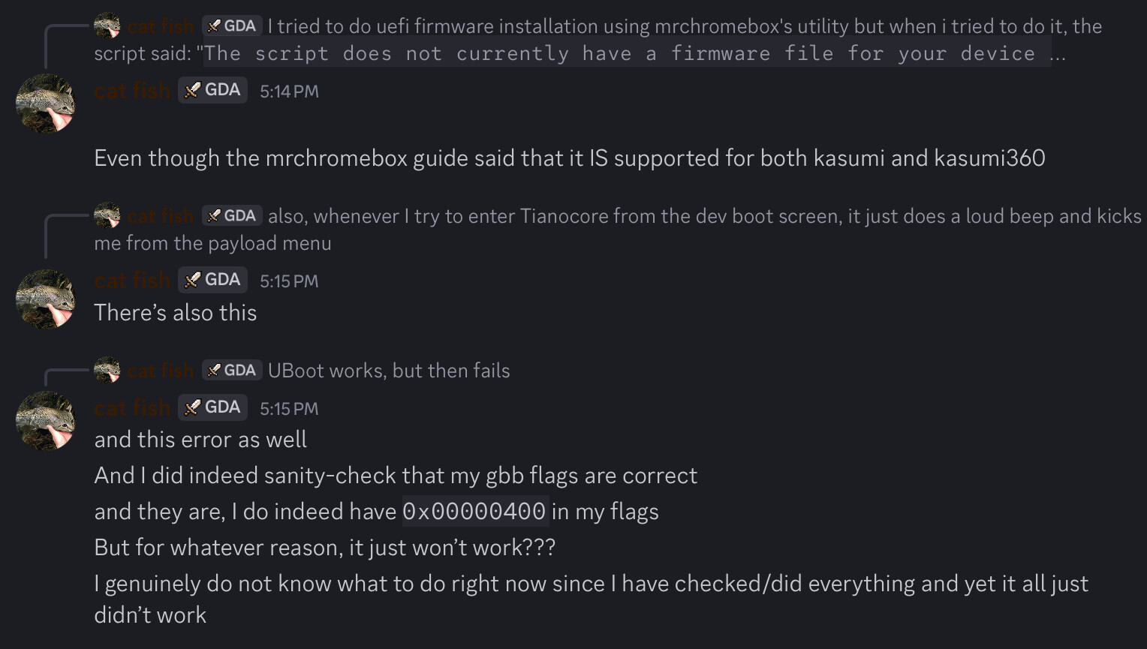Viewport: 1147px width, 649px height.
Task: Open the profile avatar next to "There's also this"
Action: click(46, 299)
